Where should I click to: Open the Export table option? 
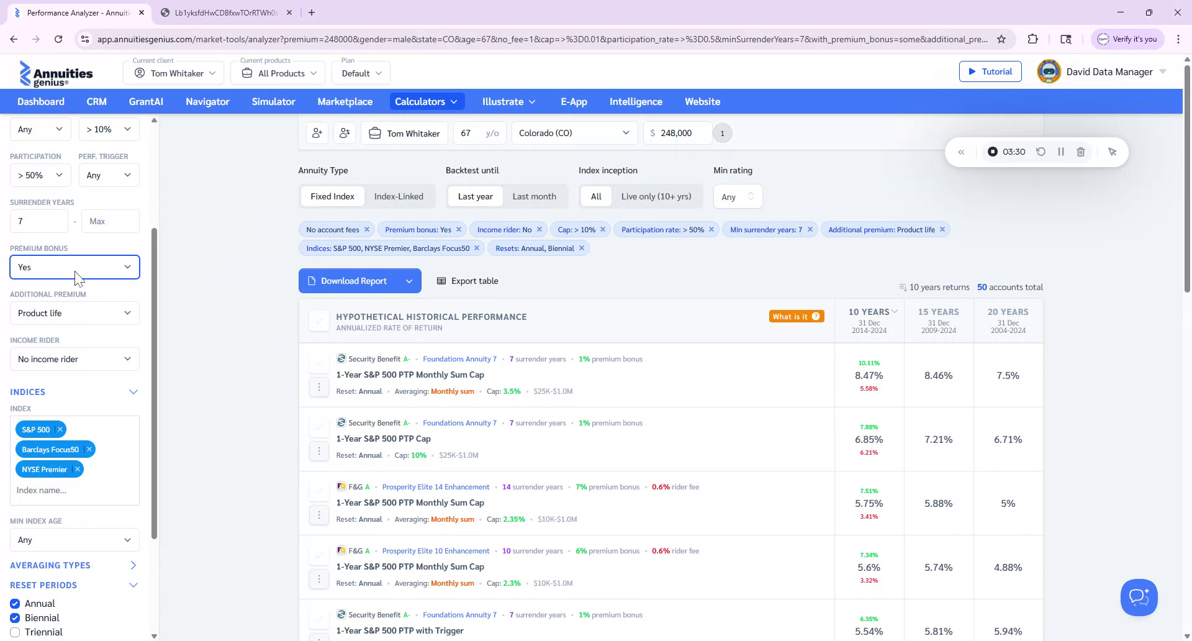(467, 281)
